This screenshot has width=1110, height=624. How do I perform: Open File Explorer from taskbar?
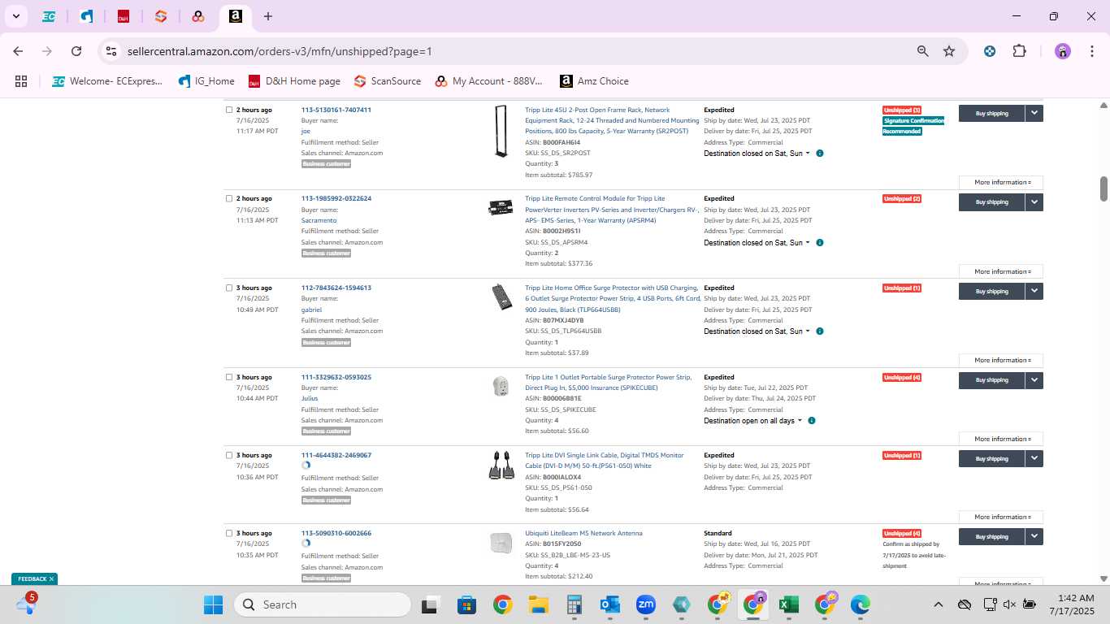point(538,604)
